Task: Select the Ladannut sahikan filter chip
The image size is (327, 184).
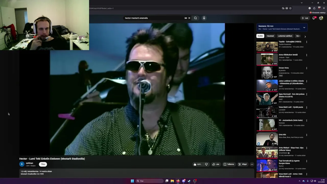Action: [285, 36]
